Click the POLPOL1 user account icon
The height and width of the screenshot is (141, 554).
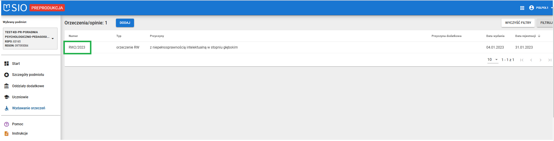[x=532, y=8]
